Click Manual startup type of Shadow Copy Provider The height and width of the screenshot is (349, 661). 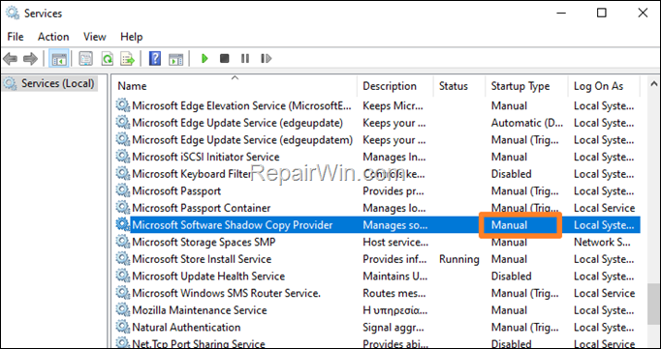point(509,225)
